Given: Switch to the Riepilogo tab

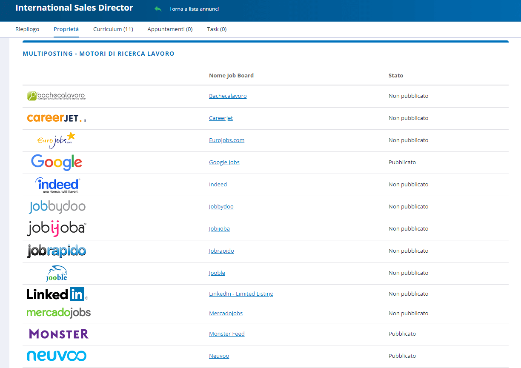Looking at the screenshot, I should click(x=27, y=29).
